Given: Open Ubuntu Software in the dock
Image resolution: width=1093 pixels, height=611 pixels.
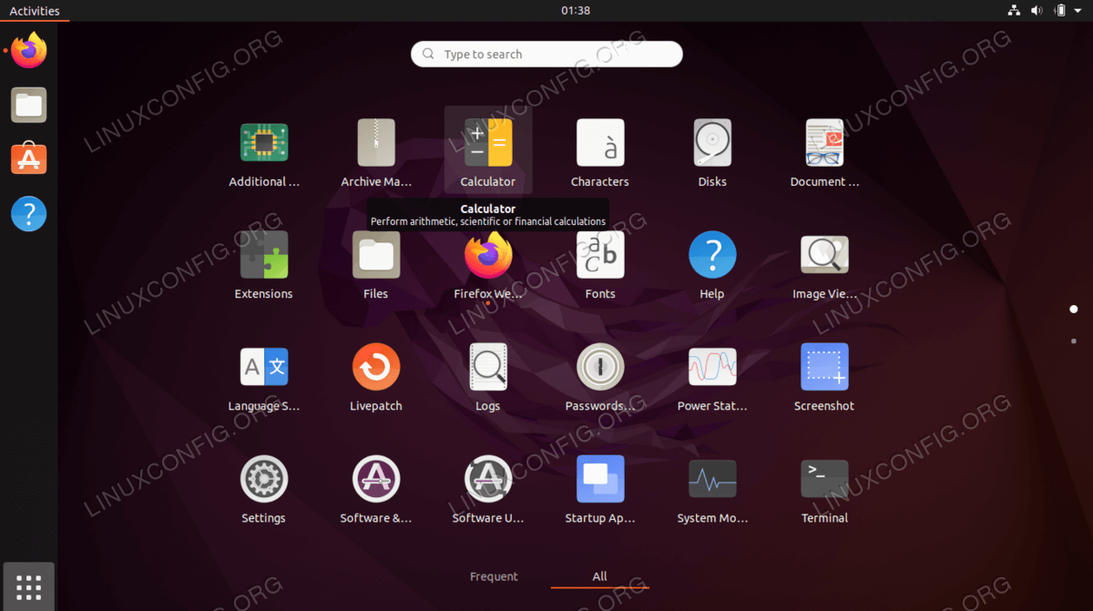Looking at the screenshot, I should tap(29, 159).
